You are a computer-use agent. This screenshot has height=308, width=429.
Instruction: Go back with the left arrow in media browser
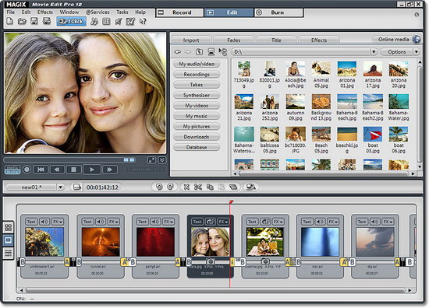[178, 51]
